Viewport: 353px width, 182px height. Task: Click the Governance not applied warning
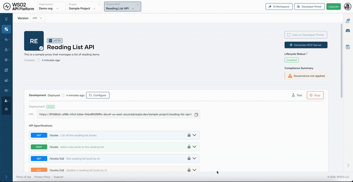coord(306,76)
